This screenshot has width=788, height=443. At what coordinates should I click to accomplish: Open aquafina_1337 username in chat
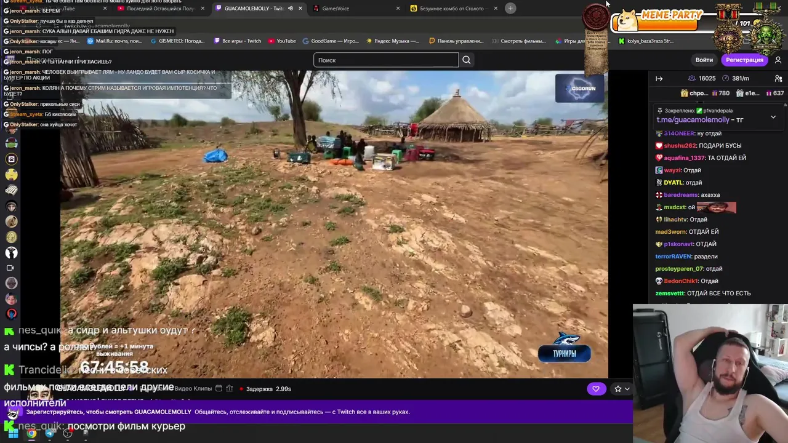point(684,158)
